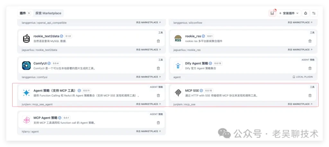
Task: Delete the MCP SSE plugin
Action: tap(310, 95)
